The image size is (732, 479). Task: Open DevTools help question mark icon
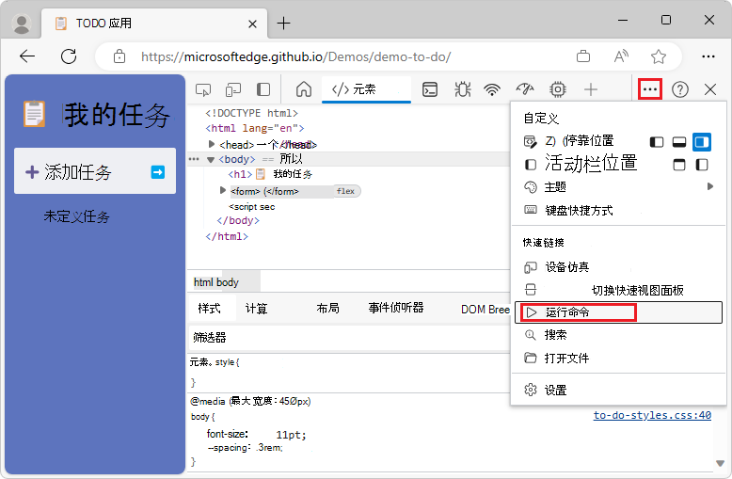(x=680, y=89)
